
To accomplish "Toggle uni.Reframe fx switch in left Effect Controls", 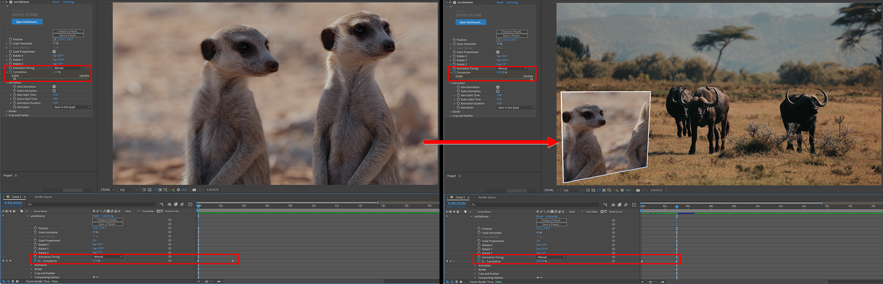I will 6,2.
